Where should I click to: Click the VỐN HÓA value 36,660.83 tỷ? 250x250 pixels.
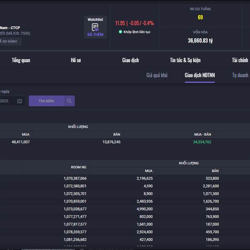(200, 40)
